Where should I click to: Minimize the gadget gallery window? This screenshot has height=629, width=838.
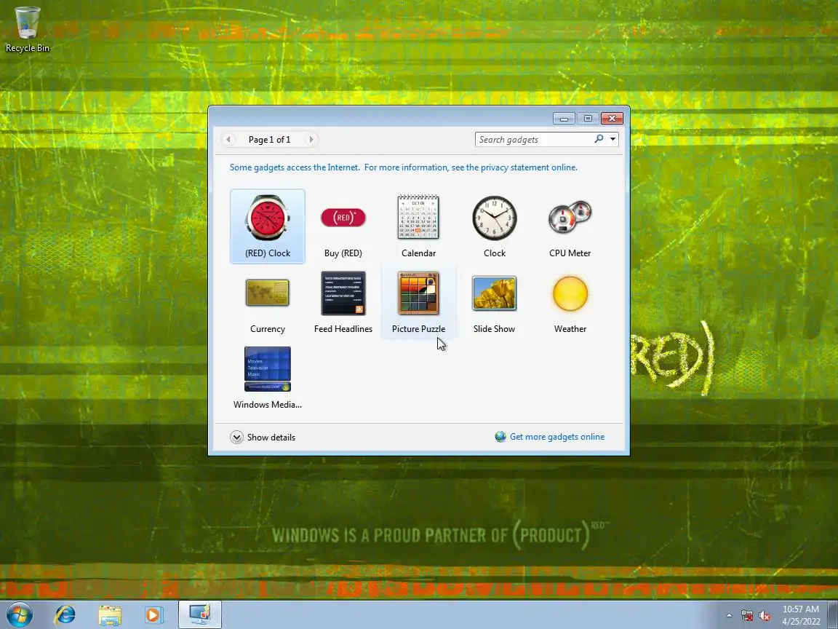pyautogui.click(x=564, y=118)
